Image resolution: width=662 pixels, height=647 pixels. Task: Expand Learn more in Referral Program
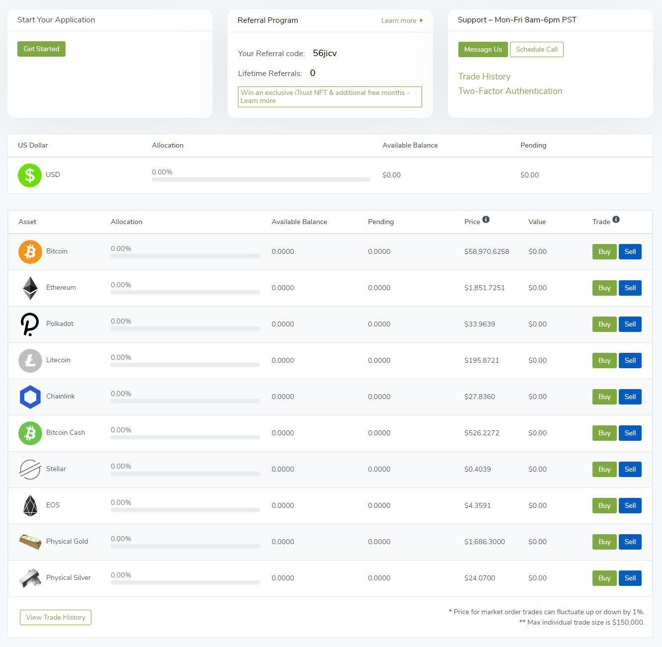399,20
